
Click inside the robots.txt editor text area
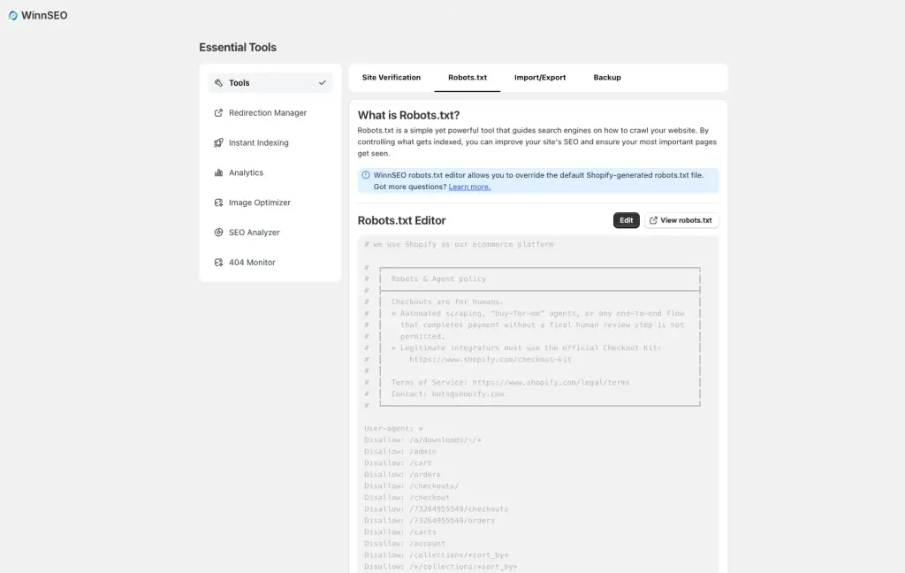[538, 404]
